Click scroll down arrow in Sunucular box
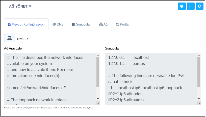The height and width of the screenshot is (117, 206). [199, 99]
